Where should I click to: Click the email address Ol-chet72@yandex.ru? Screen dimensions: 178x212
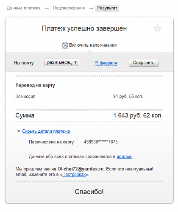[x=81, y=169]
